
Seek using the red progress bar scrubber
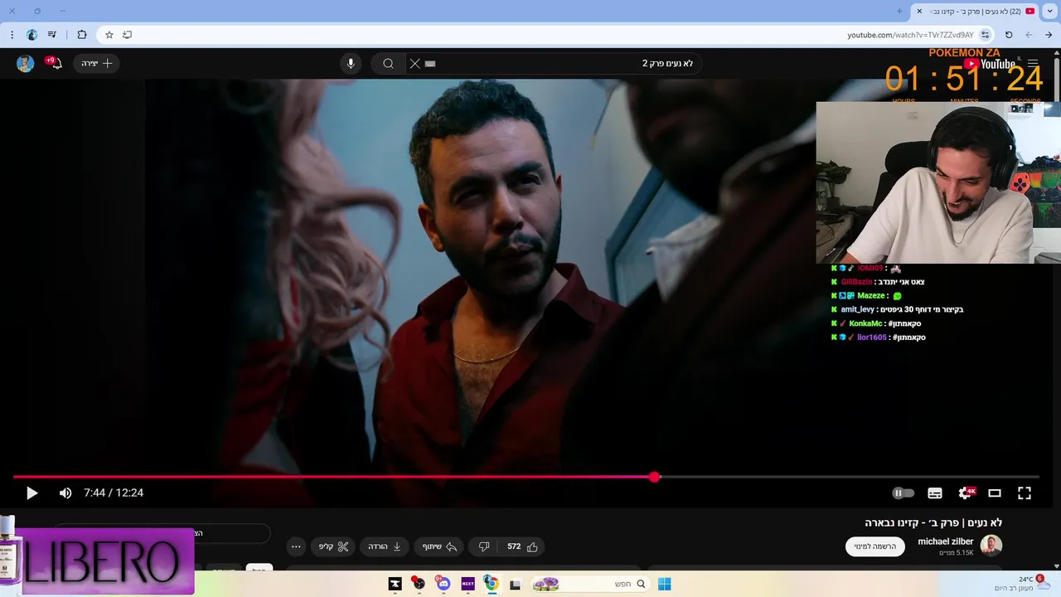pyautogui.click(x=655, y=477)
